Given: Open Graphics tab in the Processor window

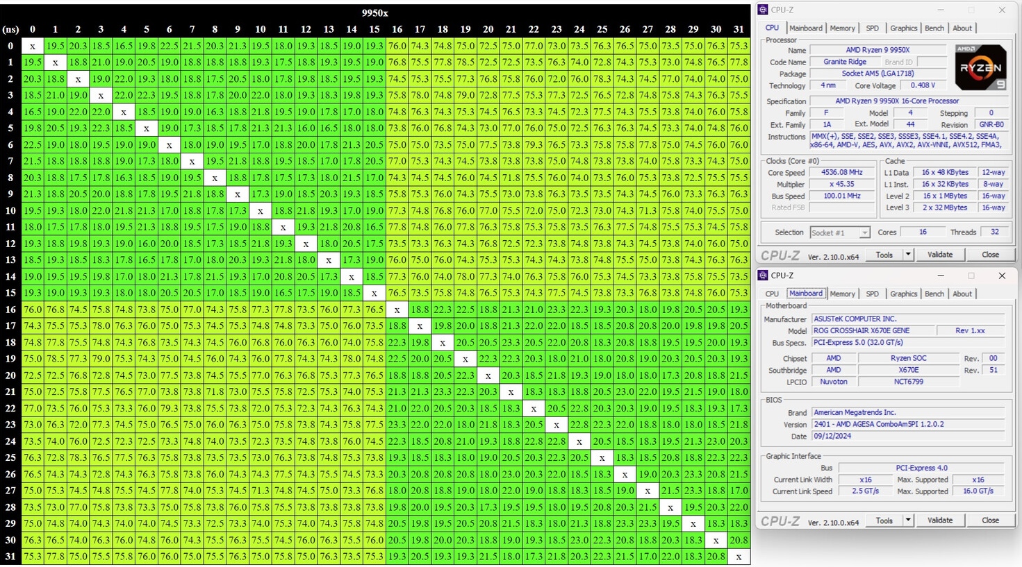Looking at the screenshot, I should pos(903,28).
